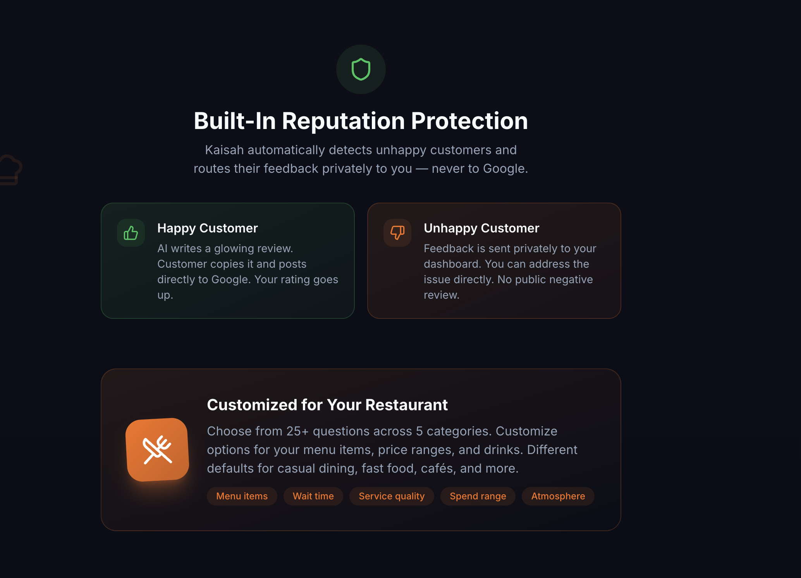Click the Built-In Reputation Protection heading

click(361, 120)
